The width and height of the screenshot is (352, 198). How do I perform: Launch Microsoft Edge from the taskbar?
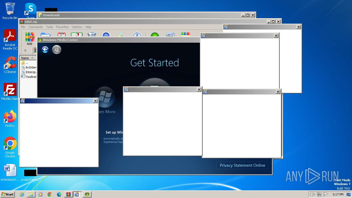[59, 194]
